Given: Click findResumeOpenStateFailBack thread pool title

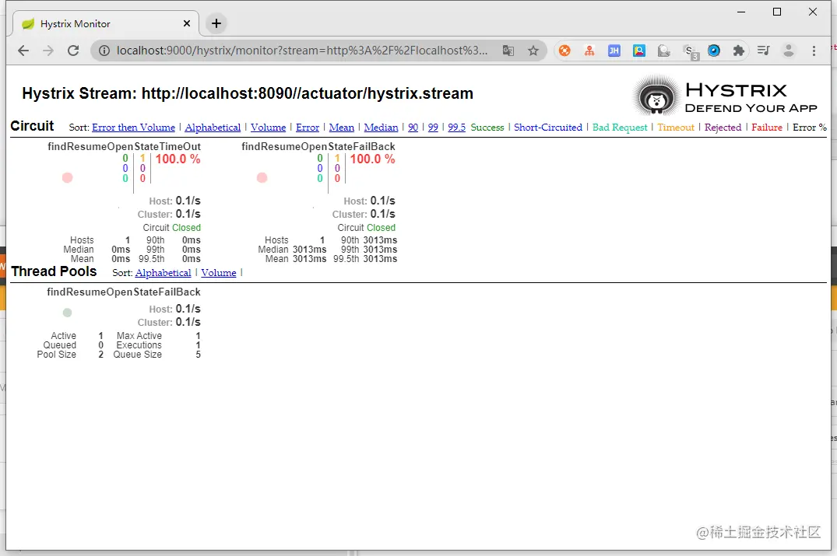Looking at the screenshot, I should point(124,292).
